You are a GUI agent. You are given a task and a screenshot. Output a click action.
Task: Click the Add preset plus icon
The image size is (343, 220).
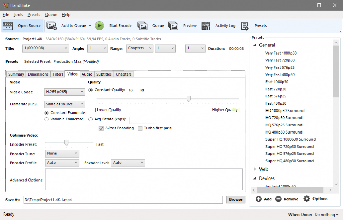coord(259,199)
